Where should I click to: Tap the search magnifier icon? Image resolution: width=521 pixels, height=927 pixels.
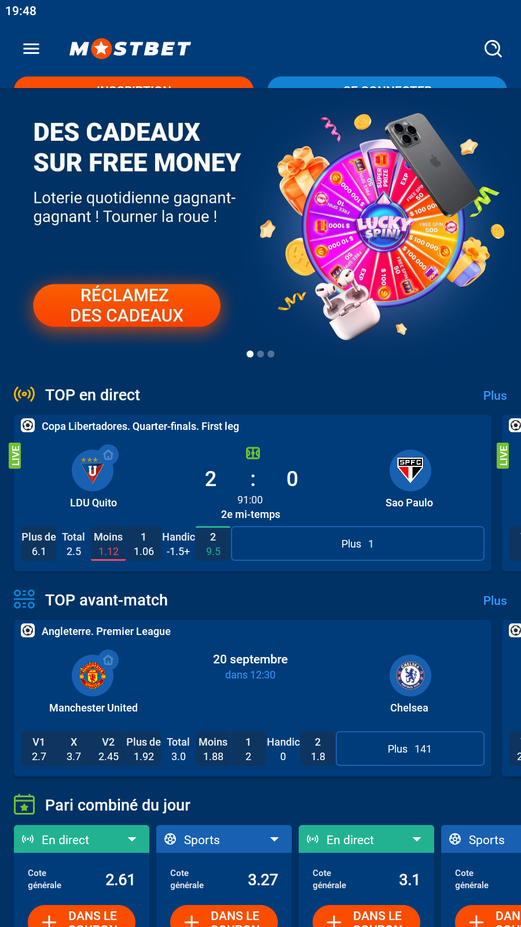[493, 49]
